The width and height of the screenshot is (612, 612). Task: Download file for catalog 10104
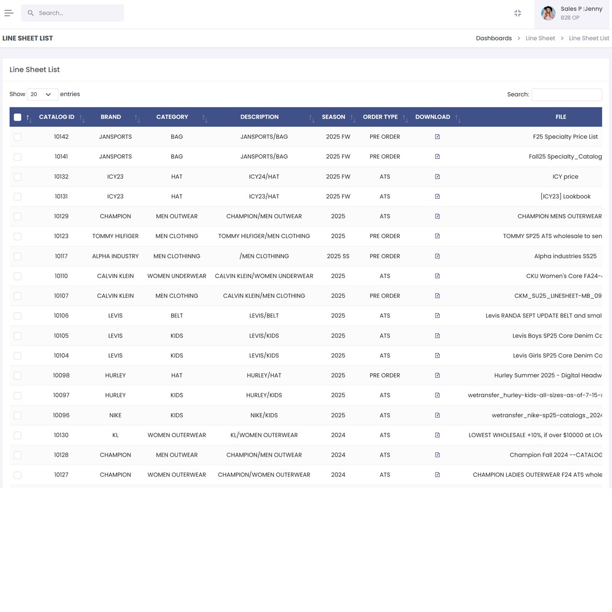pyautogui.click(x=437, y=356)
